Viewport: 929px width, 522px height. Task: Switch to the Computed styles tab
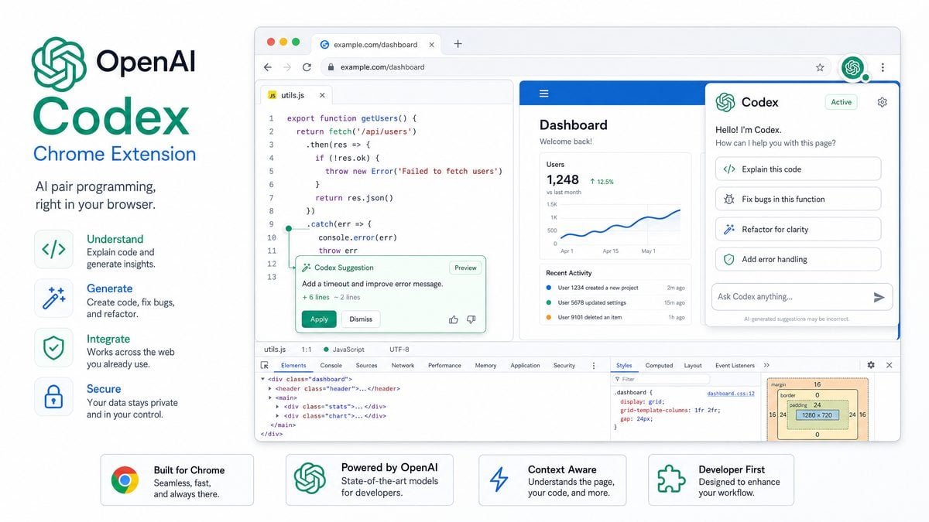click(659, 365)
